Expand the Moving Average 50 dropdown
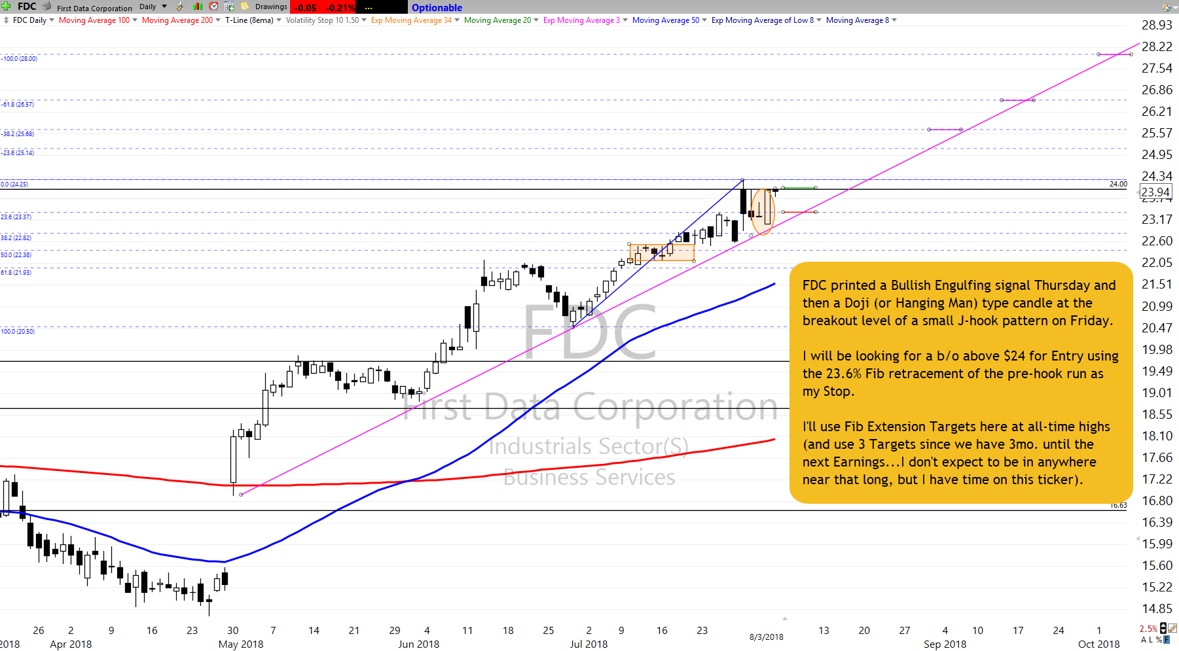Image resolution: width=1179 pixels, height=651 pixels. click(704, 20)
